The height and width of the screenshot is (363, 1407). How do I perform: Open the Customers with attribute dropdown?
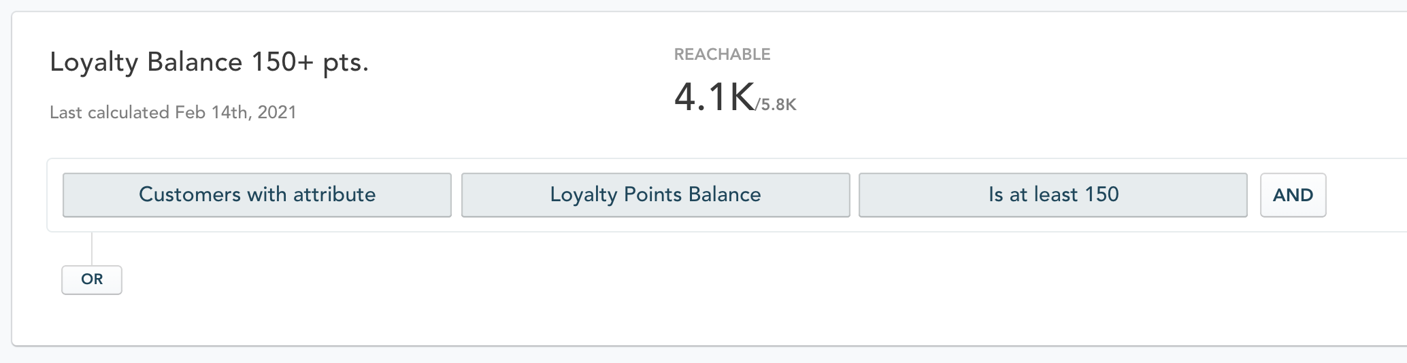256,195
